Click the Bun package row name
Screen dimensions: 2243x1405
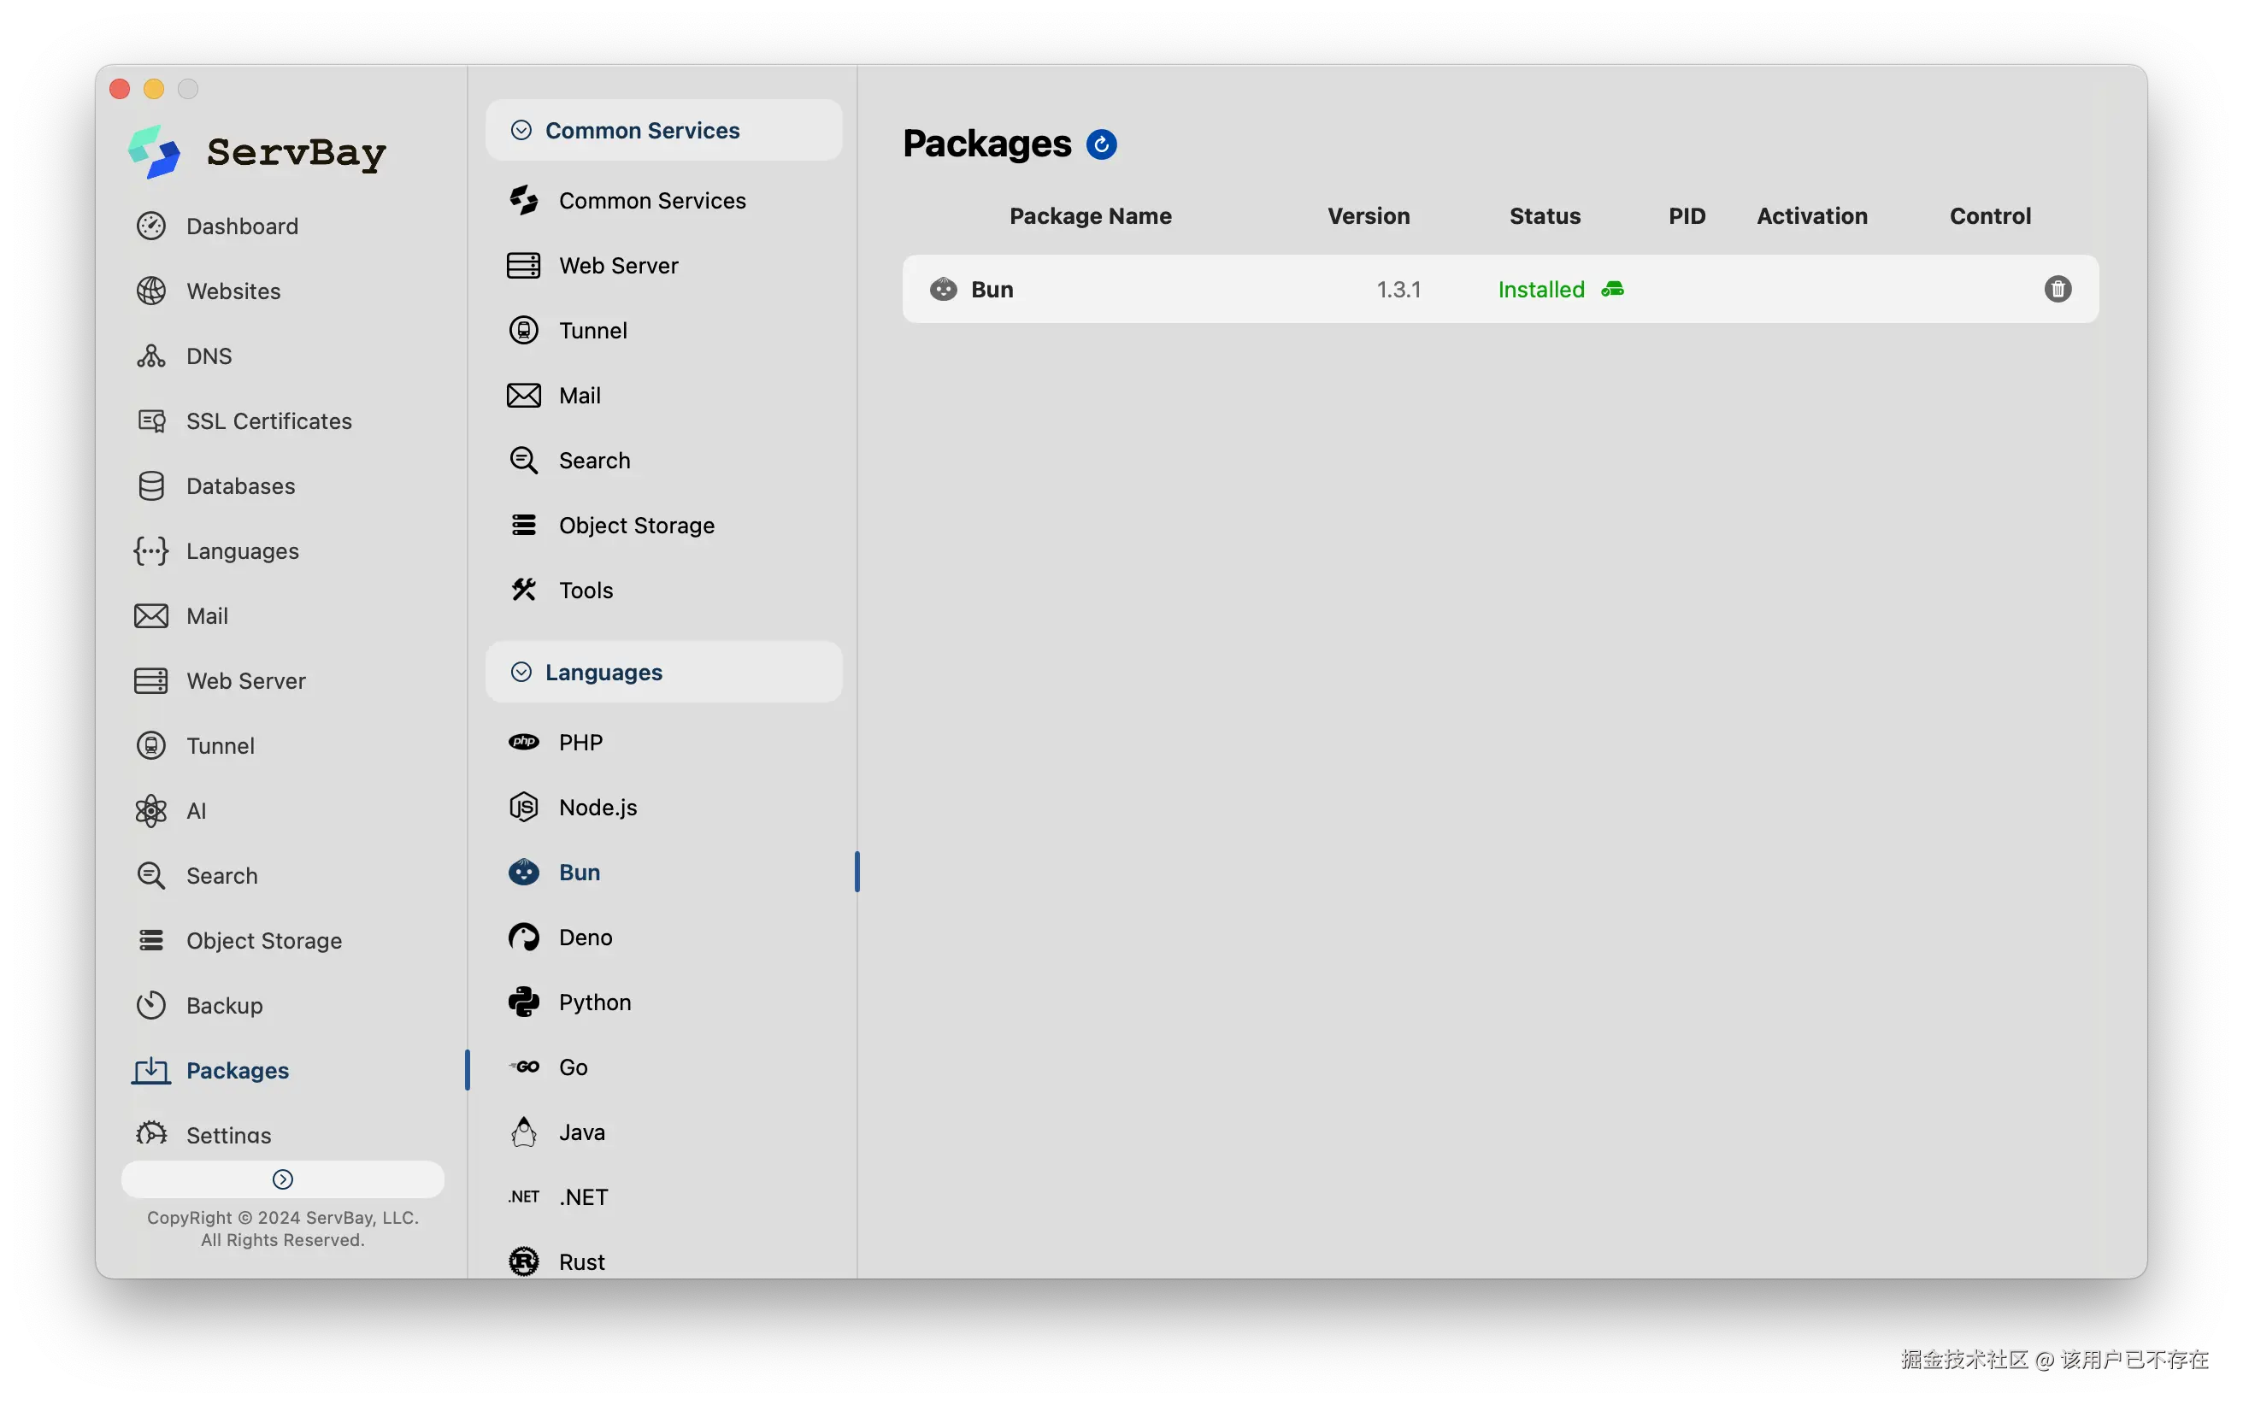pos(992,289)
